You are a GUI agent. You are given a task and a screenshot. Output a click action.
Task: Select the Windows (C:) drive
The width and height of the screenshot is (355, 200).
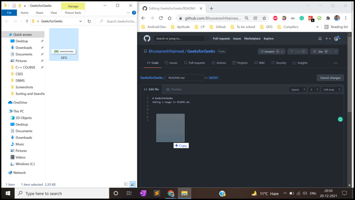25,164
